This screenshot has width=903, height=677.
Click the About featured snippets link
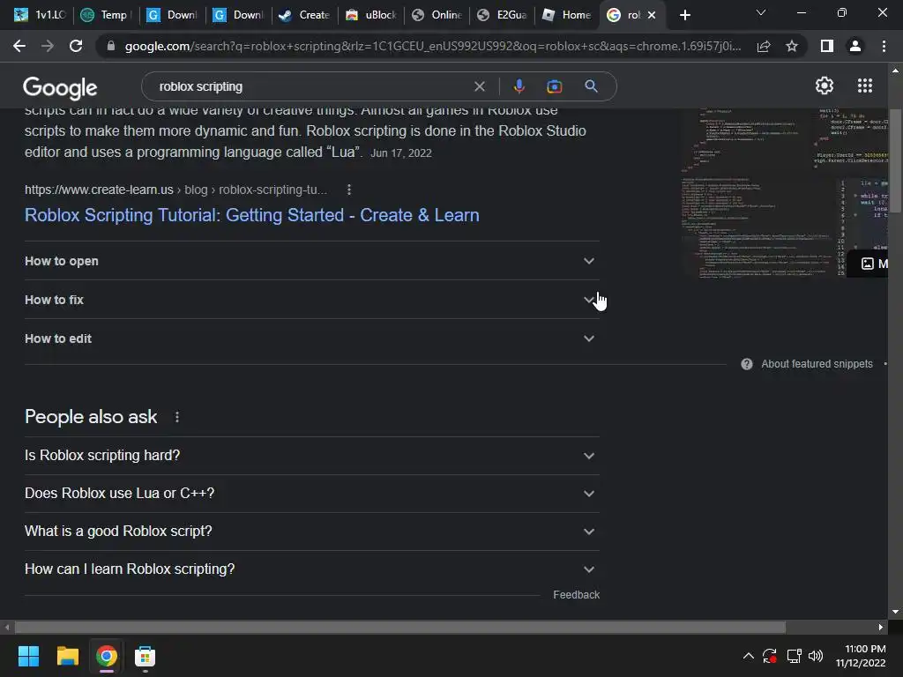pos(817,364)
